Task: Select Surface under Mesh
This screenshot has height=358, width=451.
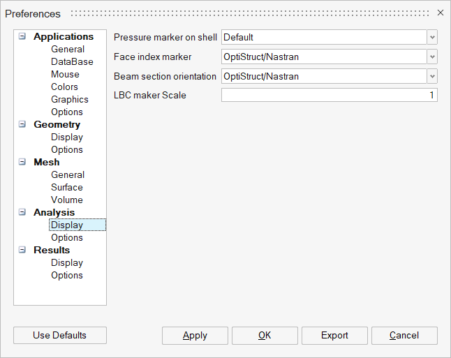Action: tap(66, 188)
